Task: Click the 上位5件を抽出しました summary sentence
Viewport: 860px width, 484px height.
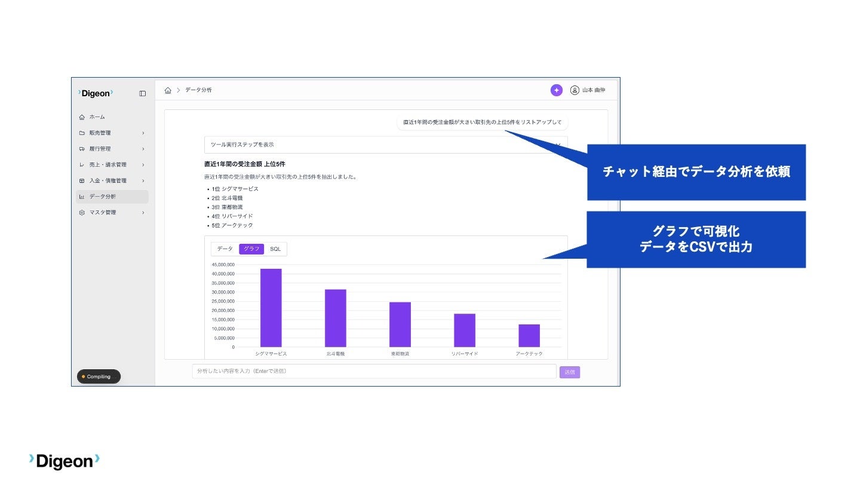Action: (x=280, y=177)
